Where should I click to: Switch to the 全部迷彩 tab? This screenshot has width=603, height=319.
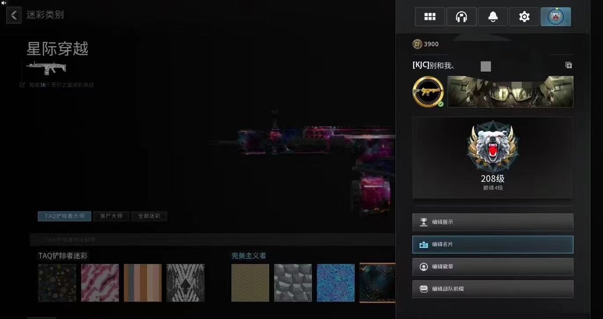point(149,216)
